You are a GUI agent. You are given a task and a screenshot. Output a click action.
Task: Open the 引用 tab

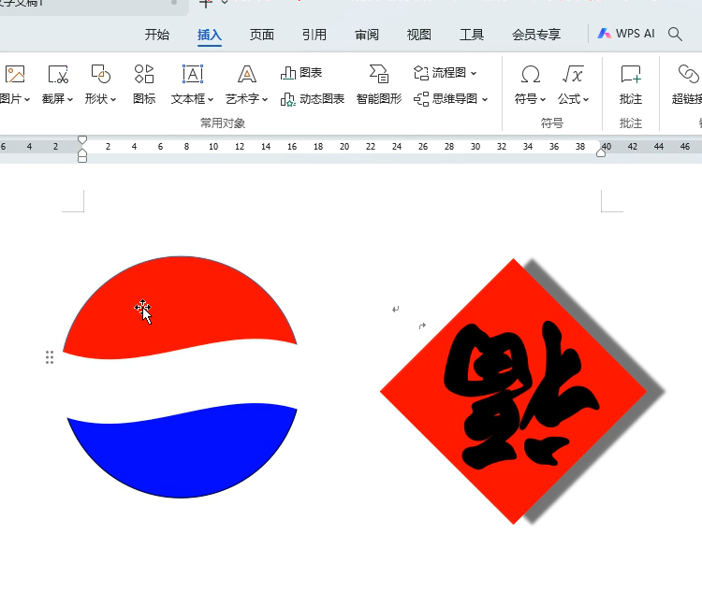pyautogui.click(x=314, y=35)
